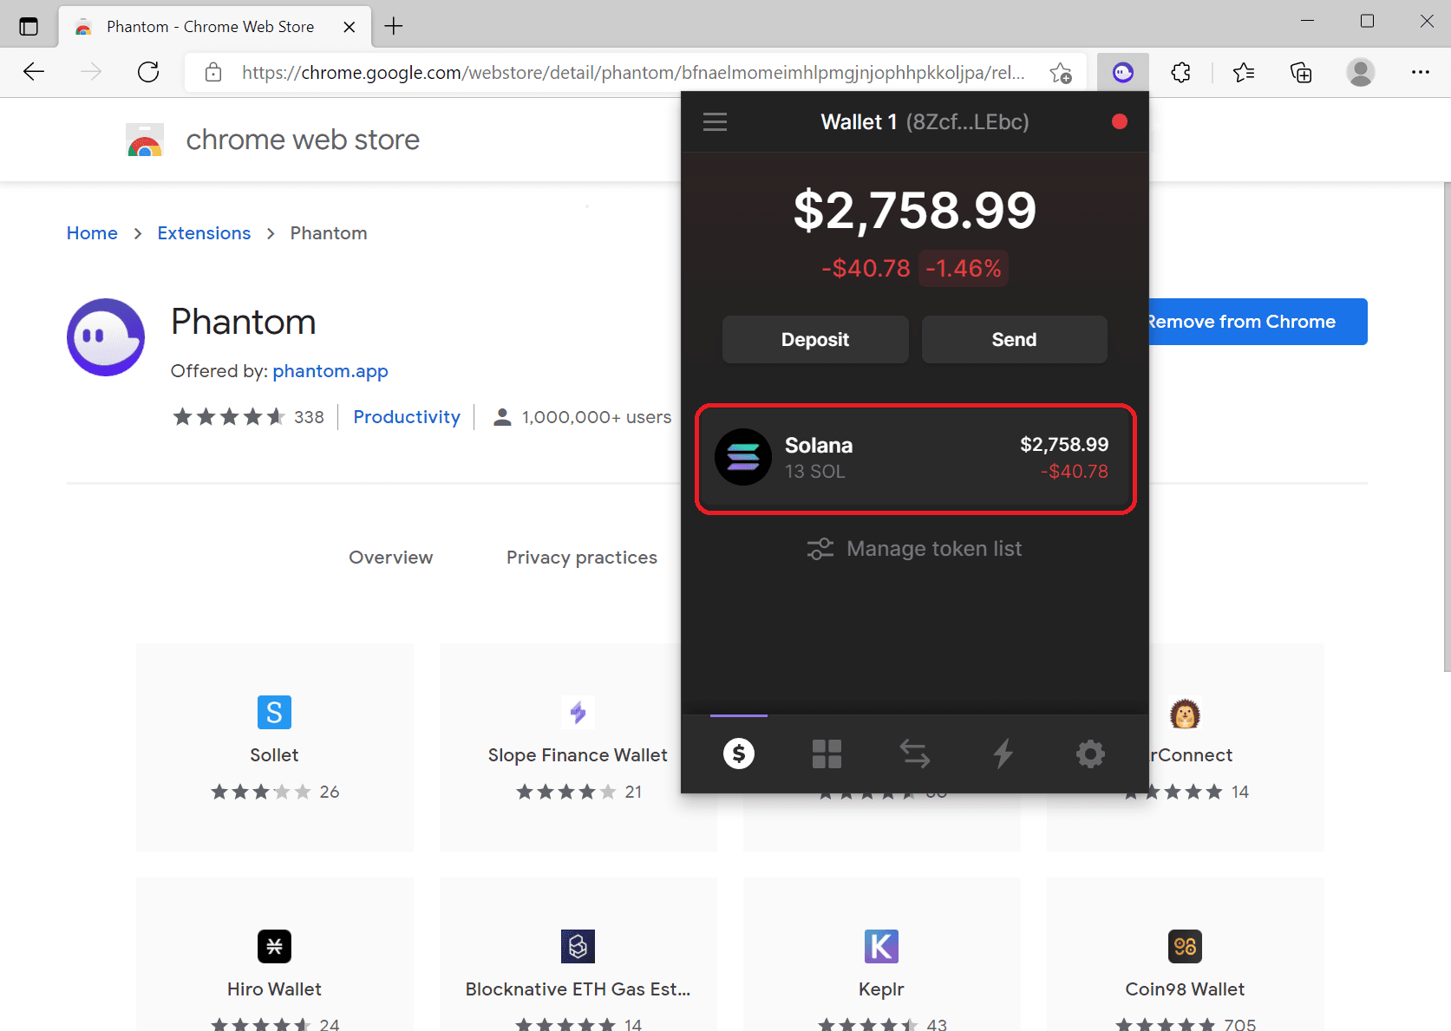Click the Phantom ghost logo
This screenshot has width=1451, height=1031.
pos(106,337)
